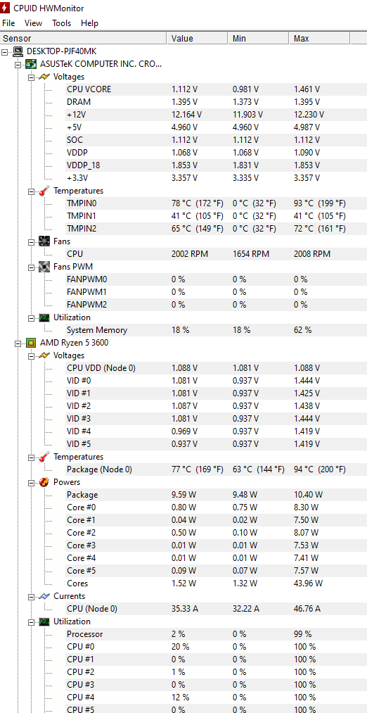
Task: Click the HWMonitor red lightning app icon
Action: [5, 8]
